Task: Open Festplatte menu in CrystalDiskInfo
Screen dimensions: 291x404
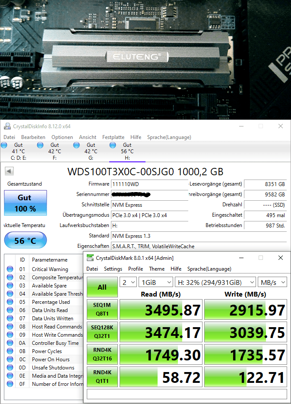Action: 113,137
